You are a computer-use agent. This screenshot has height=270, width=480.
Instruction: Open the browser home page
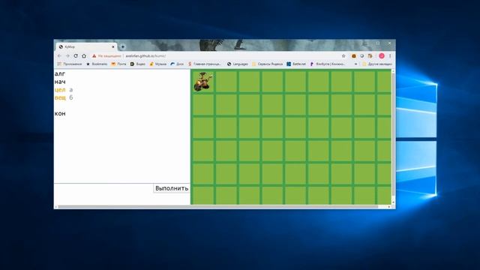tap(84, 56)
